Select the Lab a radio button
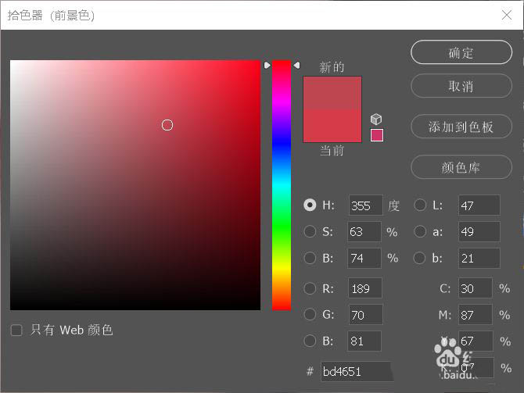This screenshot has height=393, width=524. coord(420,231)
